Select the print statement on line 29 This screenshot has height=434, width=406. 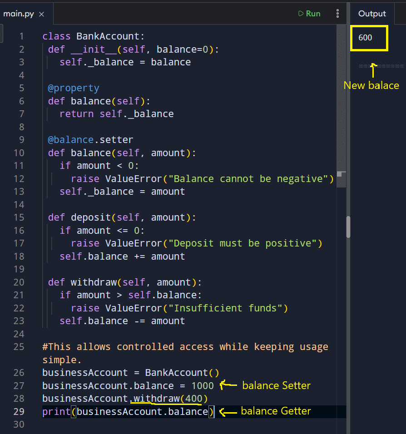[127, 411]
